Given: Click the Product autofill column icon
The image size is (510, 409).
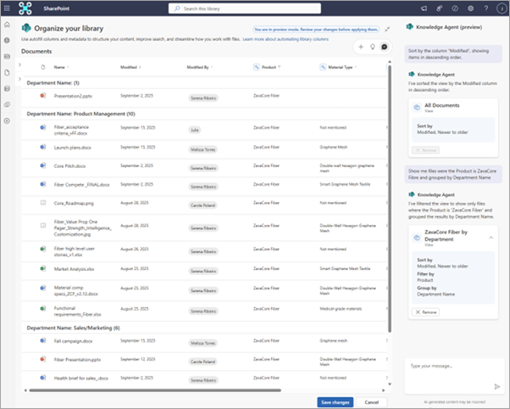Looking at the screenshot, I should (257, 67).
